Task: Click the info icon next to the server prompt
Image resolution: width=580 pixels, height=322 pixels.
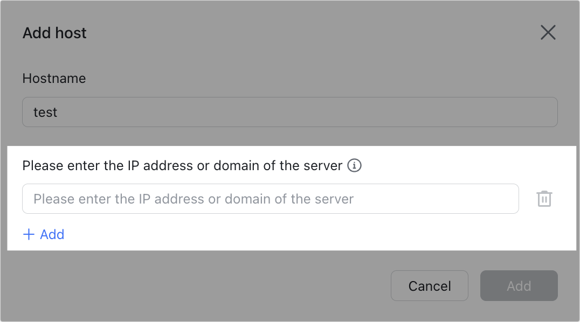Action: point(355,166)
